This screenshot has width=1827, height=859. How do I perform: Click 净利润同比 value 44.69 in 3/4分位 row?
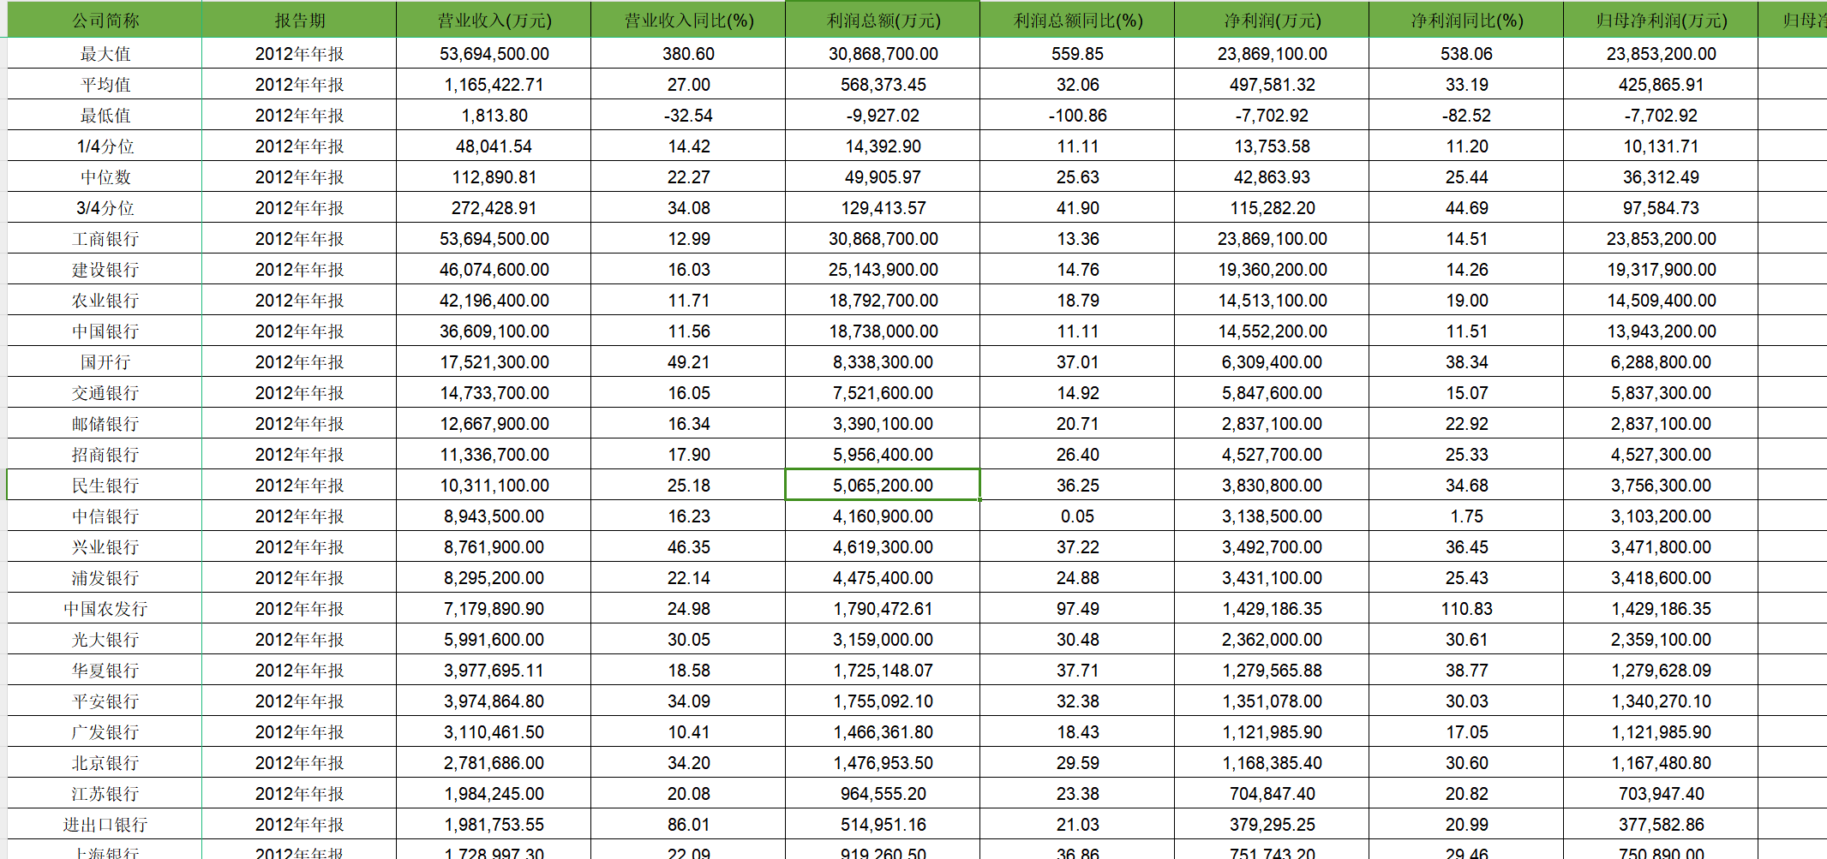point(1466,207)
